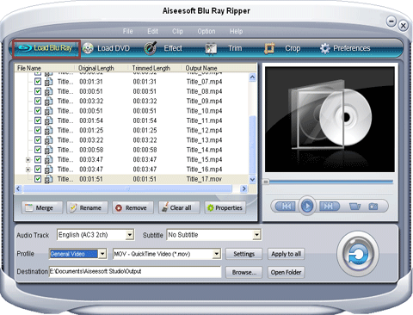The width and height of the screenshot is (413, 315).
Task: Uncheck the Title_17.mov row checkbox
Action: click(38, 179)
